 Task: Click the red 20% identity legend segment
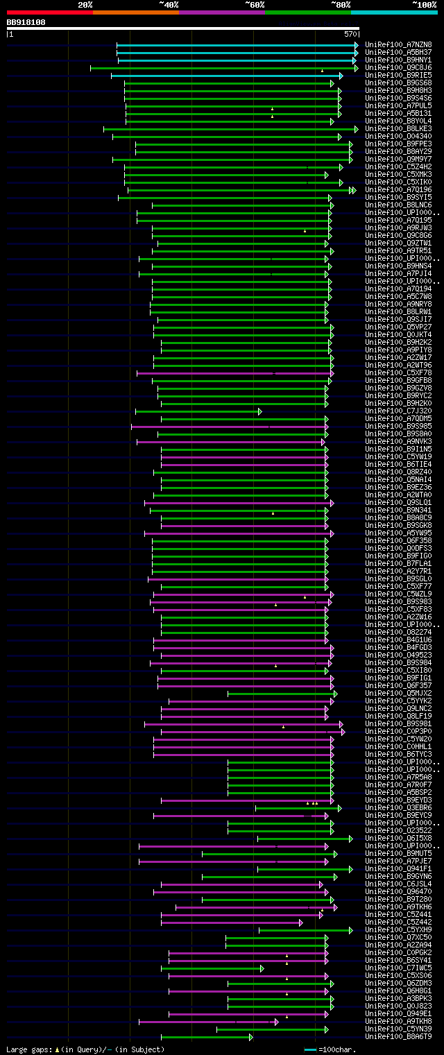(50, 12)
